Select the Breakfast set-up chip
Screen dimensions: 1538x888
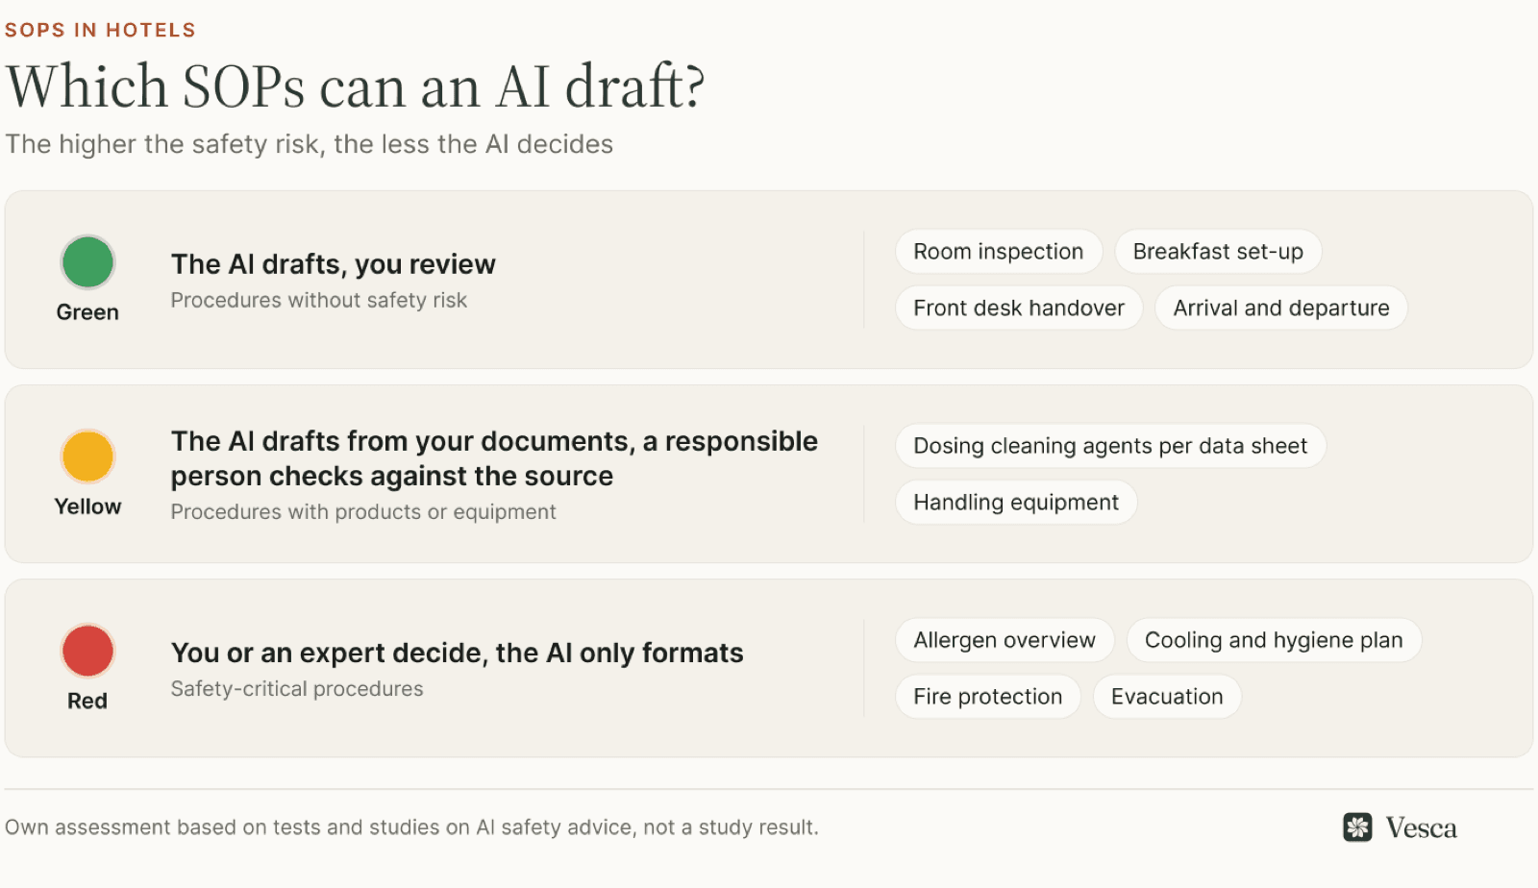pos(1218,252)
